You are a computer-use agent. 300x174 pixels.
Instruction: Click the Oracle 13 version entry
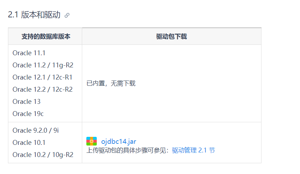point(27,101)
